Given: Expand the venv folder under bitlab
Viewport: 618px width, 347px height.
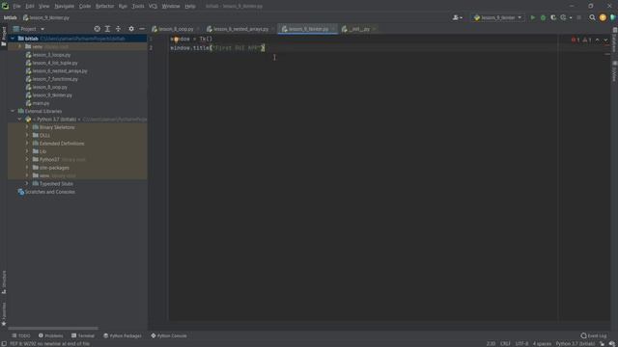Looking at the screenshot, I should click(19, 46).
